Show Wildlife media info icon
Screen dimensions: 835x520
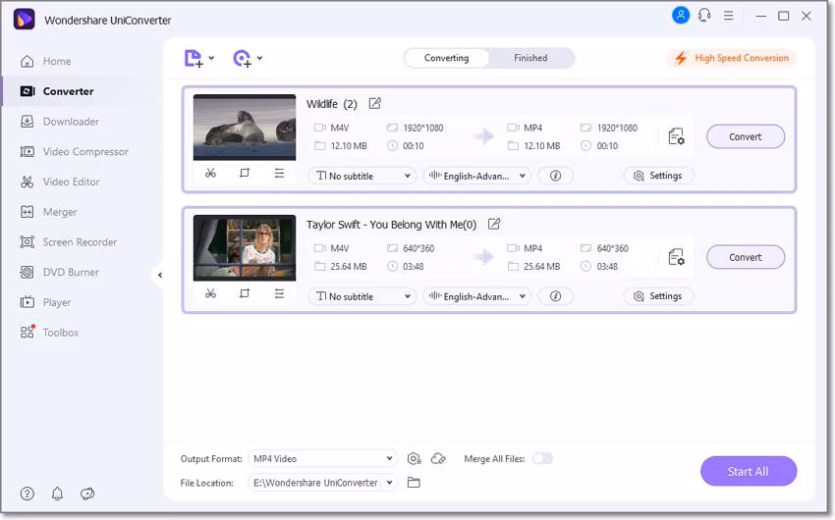point(555,176)
